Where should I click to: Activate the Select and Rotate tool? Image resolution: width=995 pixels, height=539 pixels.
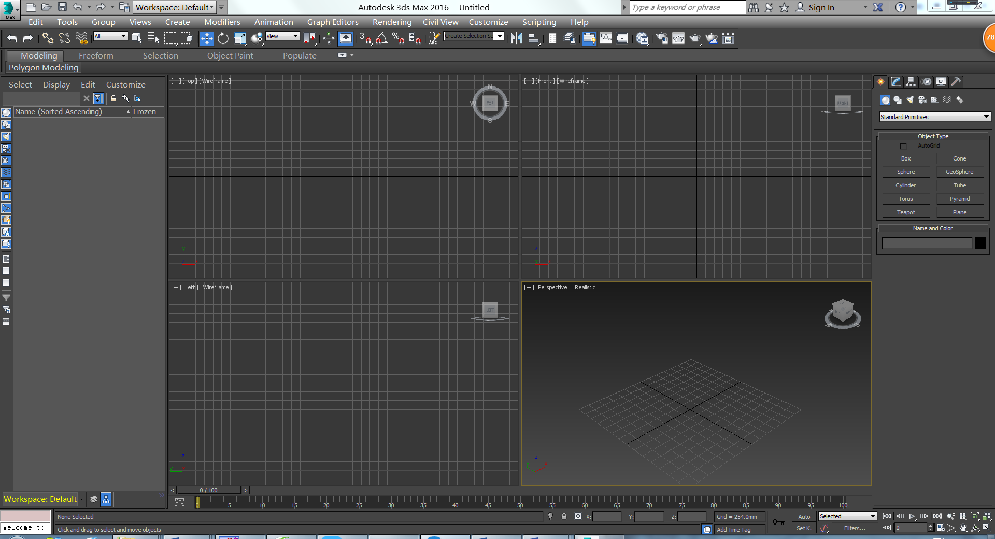tap(223, 38)
